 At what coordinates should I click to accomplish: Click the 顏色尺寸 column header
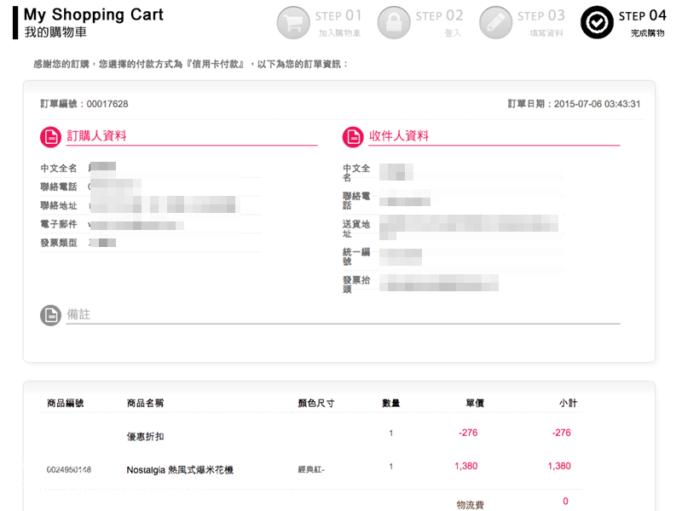316,403
